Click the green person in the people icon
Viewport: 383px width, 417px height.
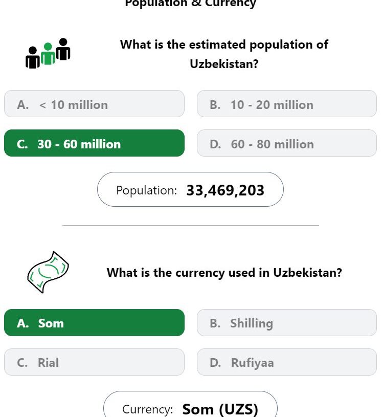pyautogui.click(x=48, y=54)
